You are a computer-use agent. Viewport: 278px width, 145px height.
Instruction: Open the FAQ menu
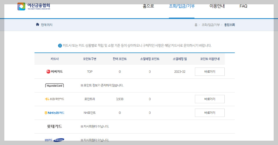tap(243, 6)
